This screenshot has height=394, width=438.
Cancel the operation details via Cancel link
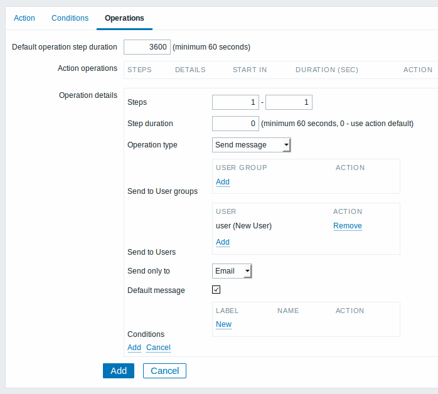(x=158, y=348)
